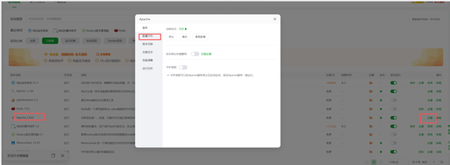Close the Apache dialog
The image size is (450, 165).
pos(275,19)
